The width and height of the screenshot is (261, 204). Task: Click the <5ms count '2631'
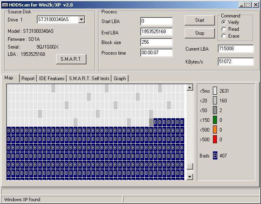click(x=224, y=91)
